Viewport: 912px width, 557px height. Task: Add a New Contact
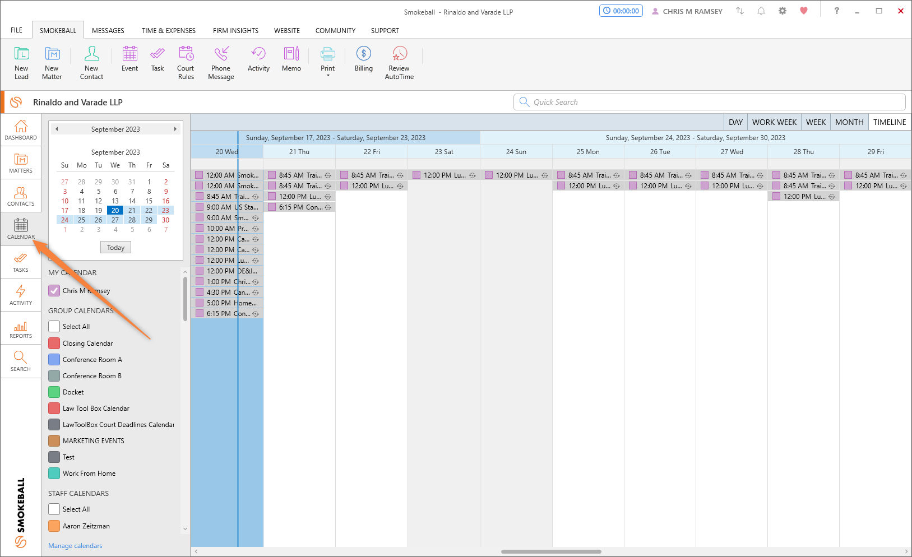point(91,63)
